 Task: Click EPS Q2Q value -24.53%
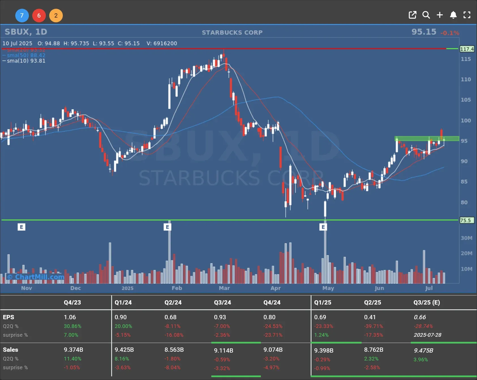click(273, 326)
